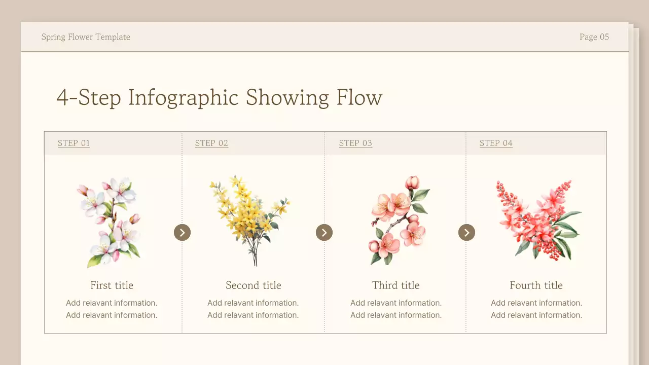Select the pink peach blossom branch image

click(x=399, y=221)
